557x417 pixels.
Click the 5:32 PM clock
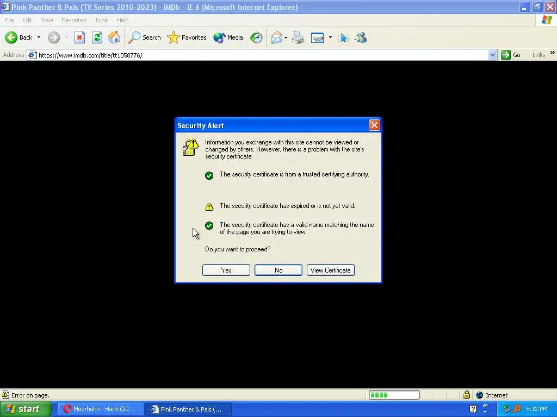coord(537,409)
